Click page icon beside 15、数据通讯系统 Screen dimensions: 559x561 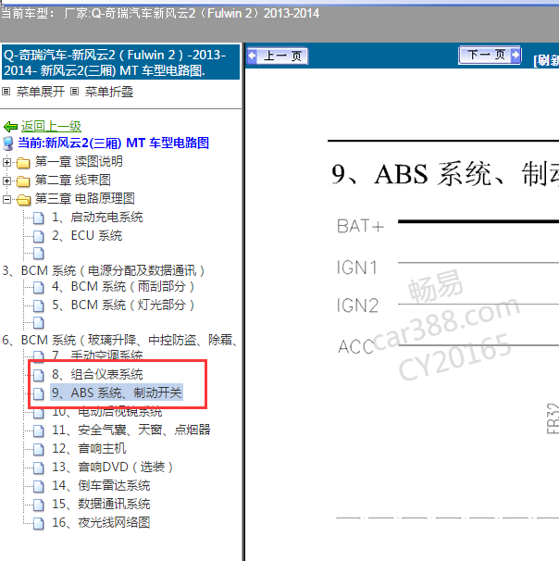[x=39, y=505]
